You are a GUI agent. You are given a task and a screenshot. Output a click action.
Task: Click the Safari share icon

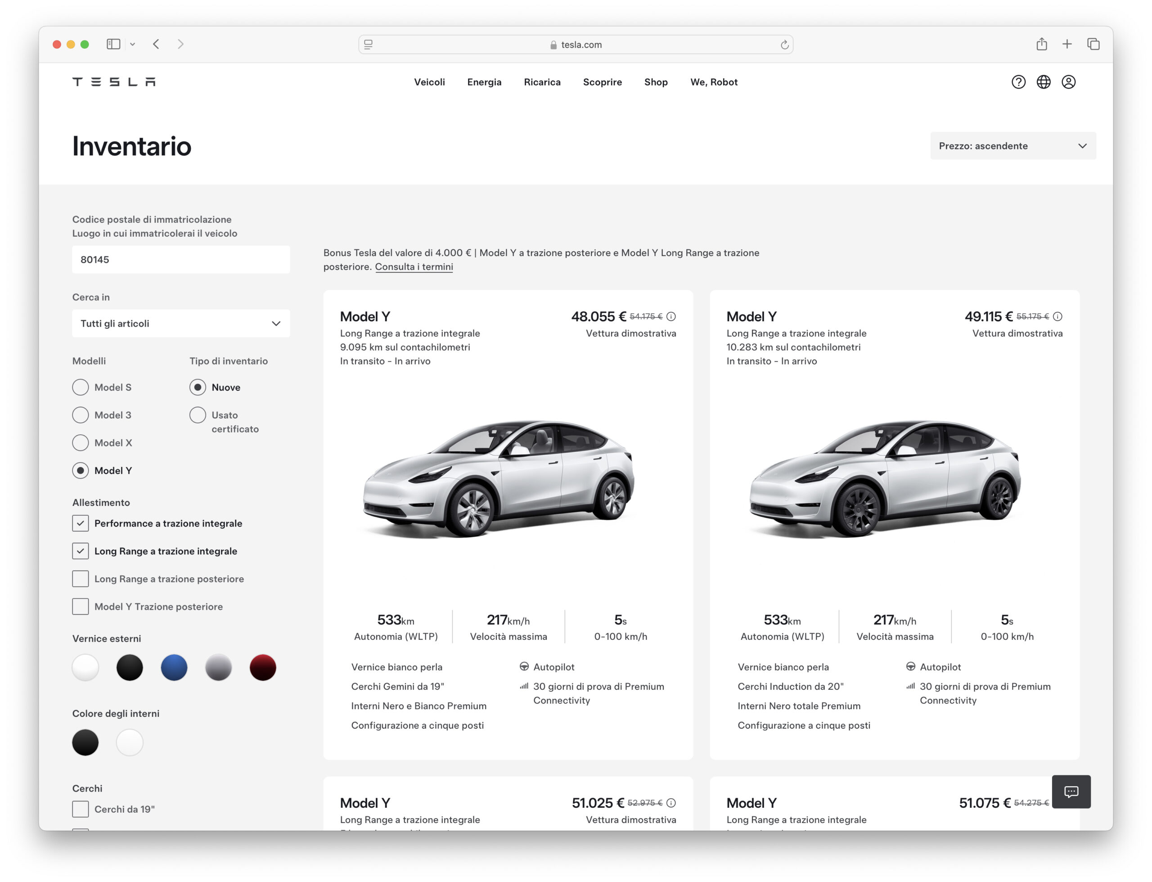(x=1042, y=44)
